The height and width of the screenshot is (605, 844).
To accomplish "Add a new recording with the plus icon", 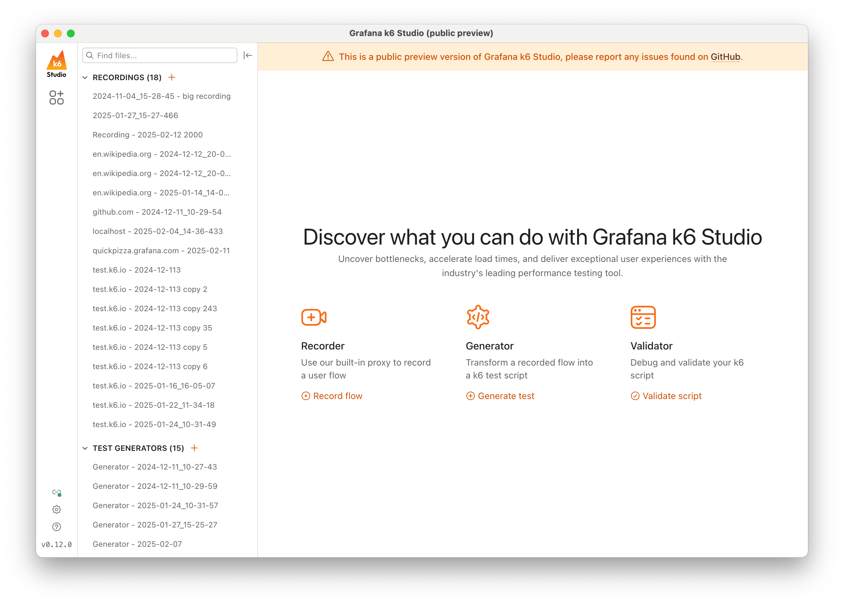I will (171, 78).
